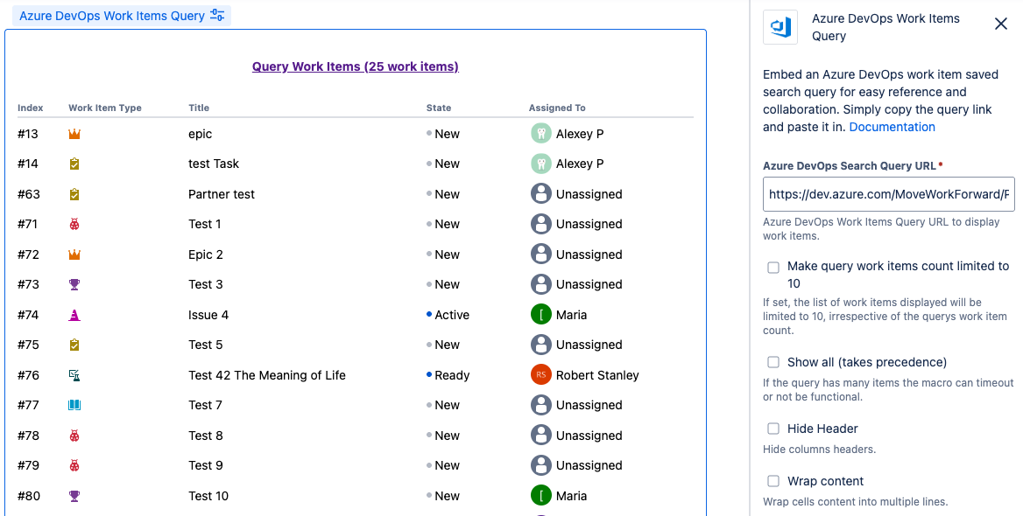
Task: Click the crown epic icon for item #13
Action: 74,134
